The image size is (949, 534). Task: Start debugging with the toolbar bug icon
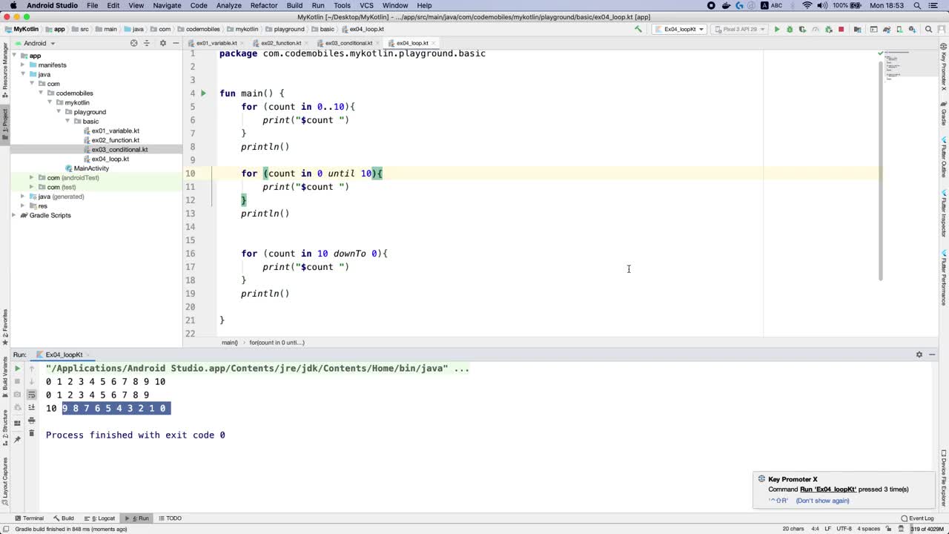[x=790, y=30]
